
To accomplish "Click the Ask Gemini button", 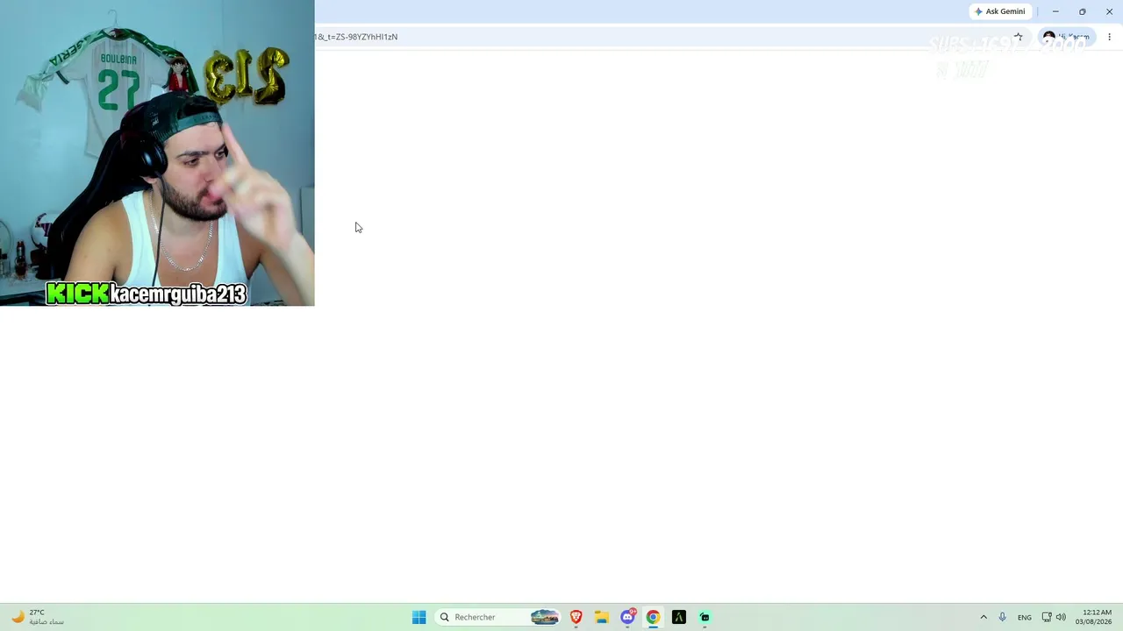I will point(999,11).
